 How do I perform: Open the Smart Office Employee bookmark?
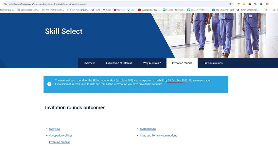tap(248, 10)
